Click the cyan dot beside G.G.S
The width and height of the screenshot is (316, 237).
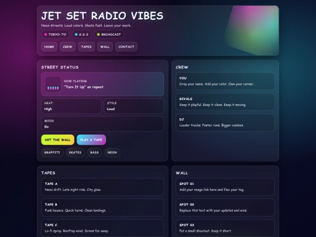click(x=76, y=35)
